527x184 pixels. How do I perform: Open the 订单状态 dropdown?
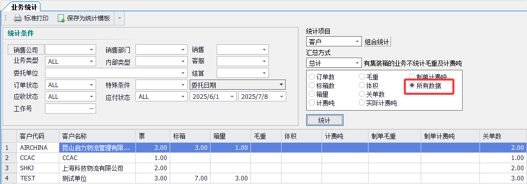(91, 85)
